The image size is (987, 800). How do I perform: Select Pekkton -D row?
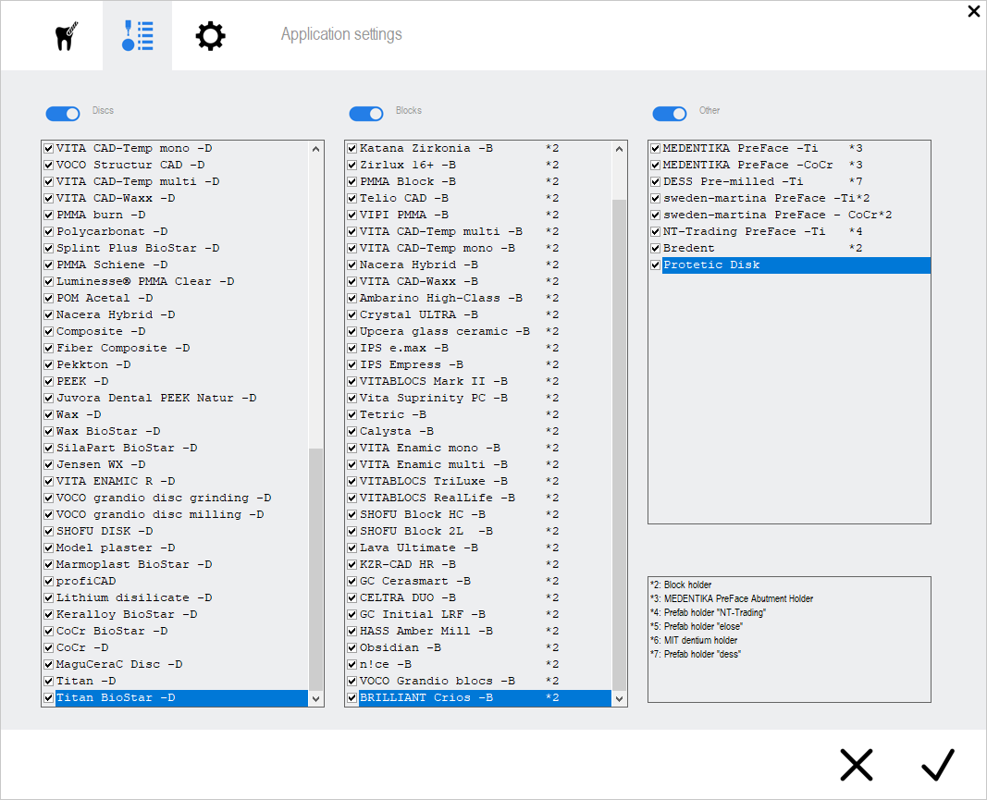pyautogui.click(x=176, y=364)
